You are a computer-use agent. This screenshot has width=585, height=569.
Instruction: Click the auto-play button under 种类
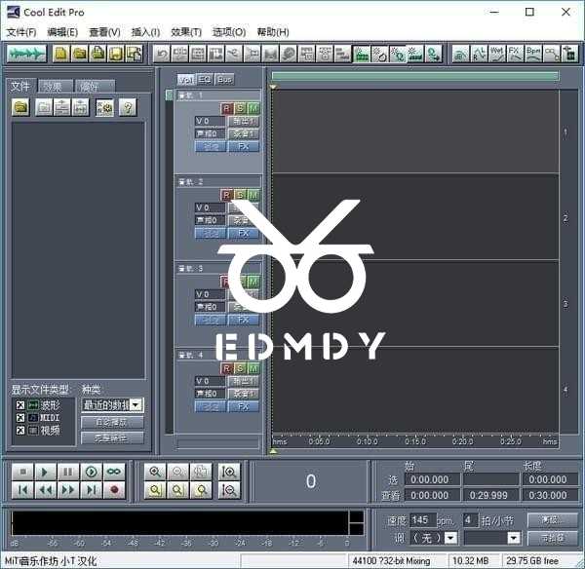click(x=112, y=423)
